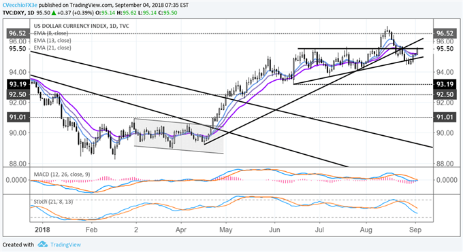Viewport: 463px width, 252px height.
Task: Click the gray shaded channel rectangle
Action: click(x=178, y=136)
